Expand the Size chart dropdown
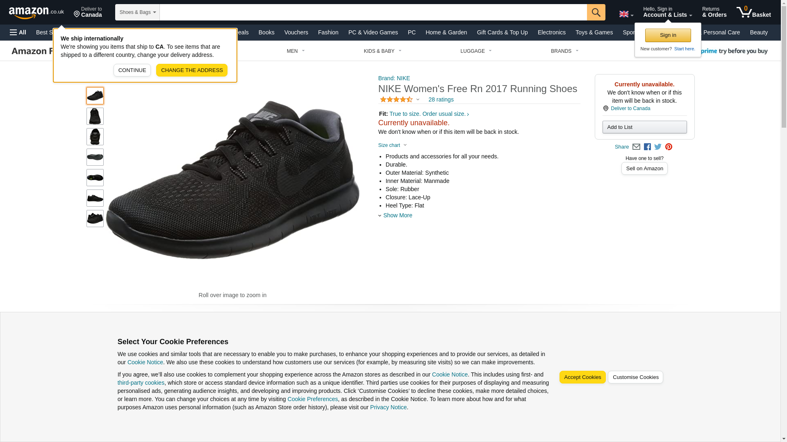This screenshot has height=442, width=787. pyautogui.click(x=392, y=145)
